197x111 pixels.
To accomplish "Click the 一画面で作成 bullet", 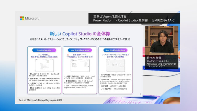I will click(80, 77).
